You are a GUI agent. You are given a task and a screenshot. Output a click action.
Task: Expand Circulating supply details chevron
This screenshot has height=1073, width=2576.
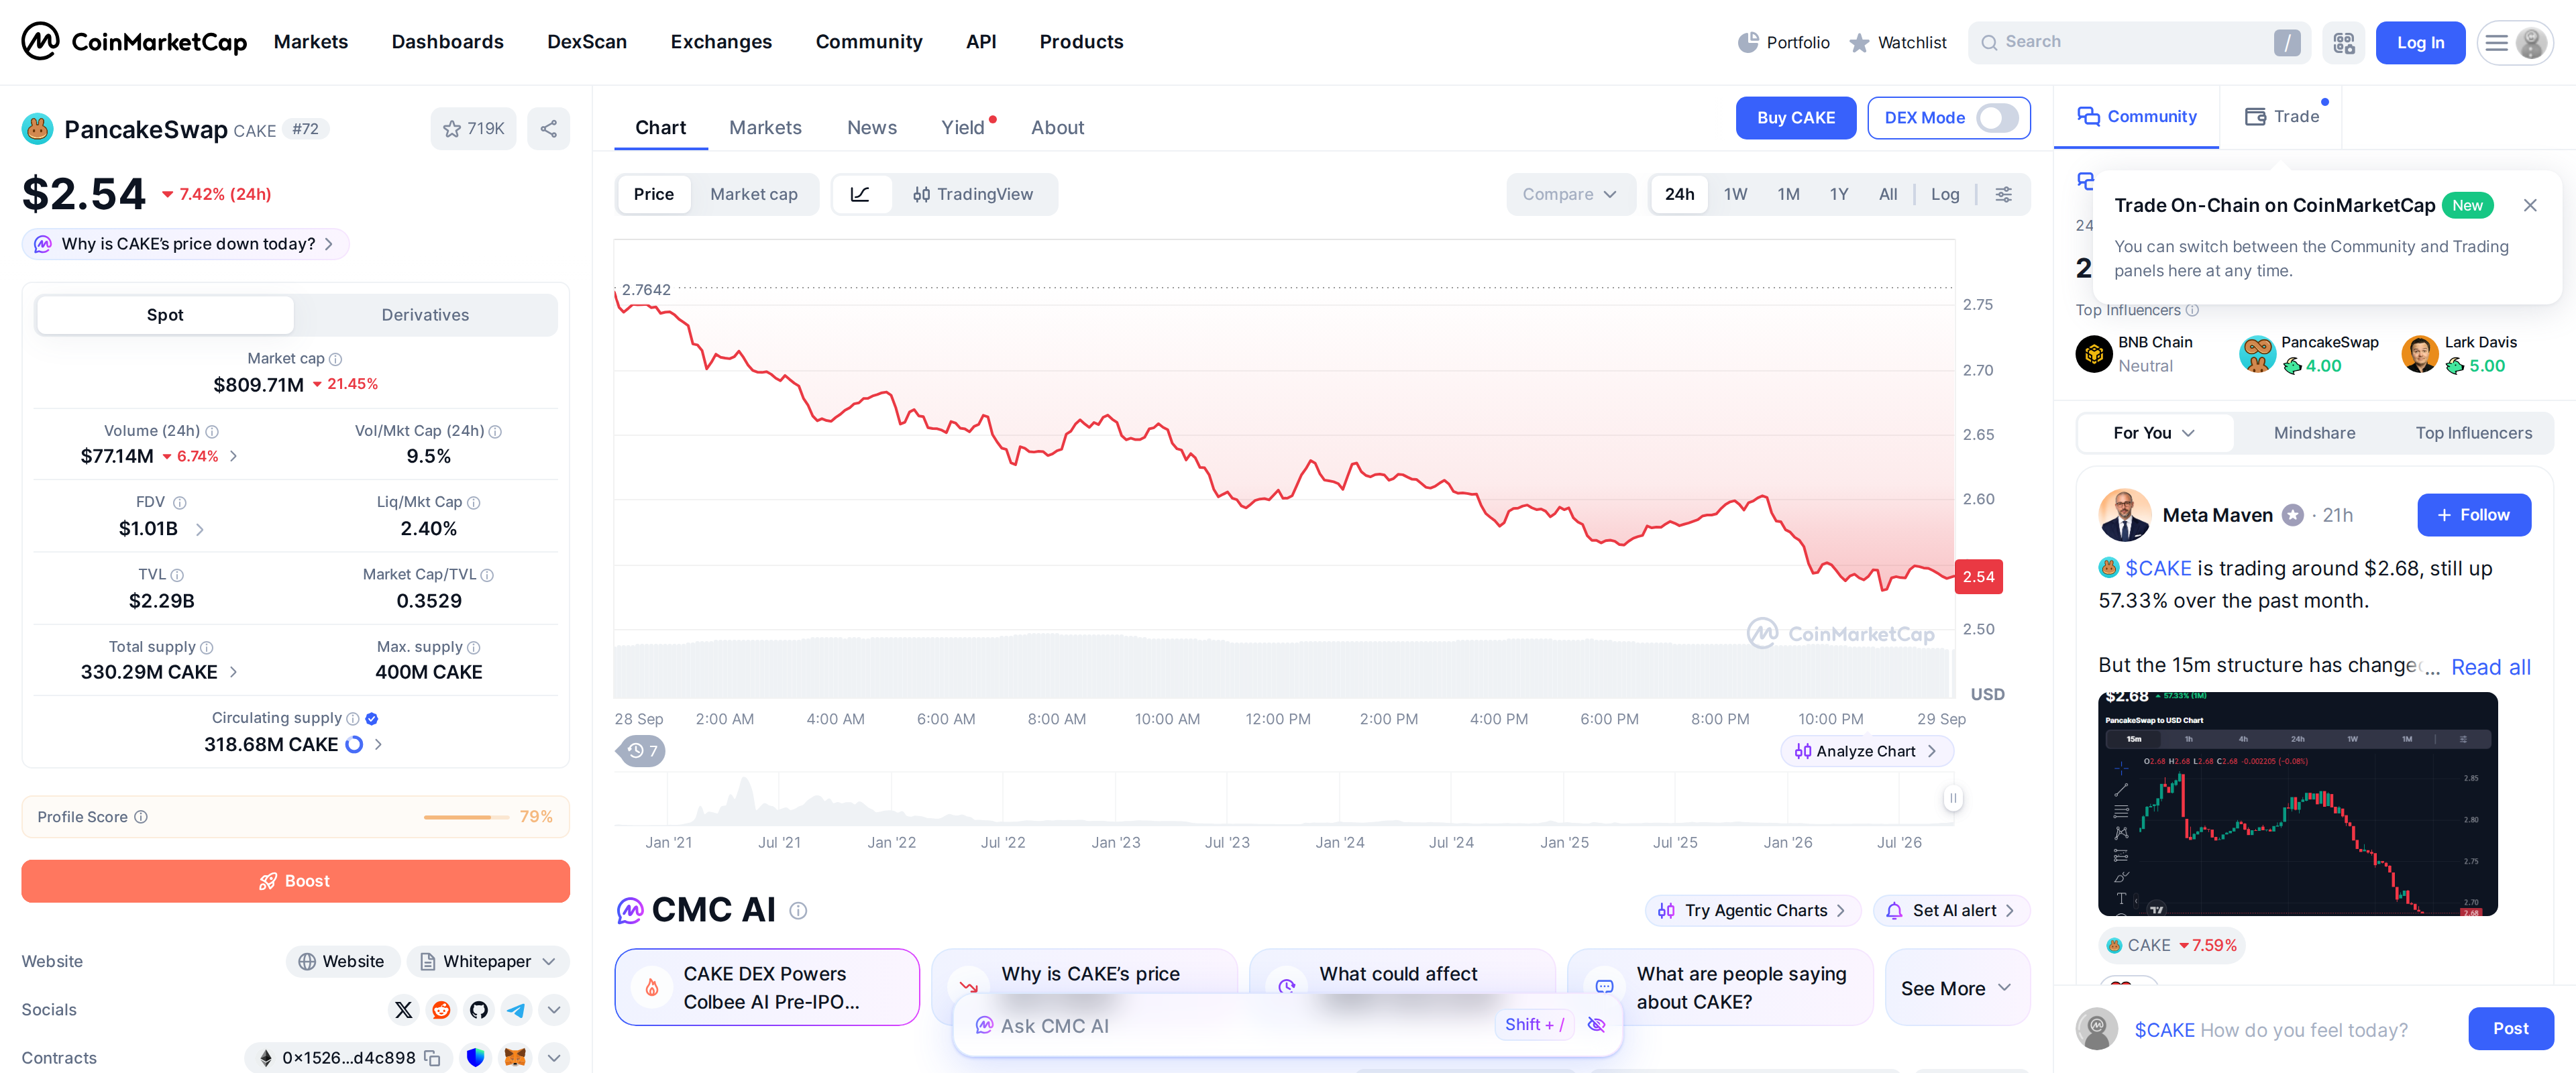tap(378, 744)
